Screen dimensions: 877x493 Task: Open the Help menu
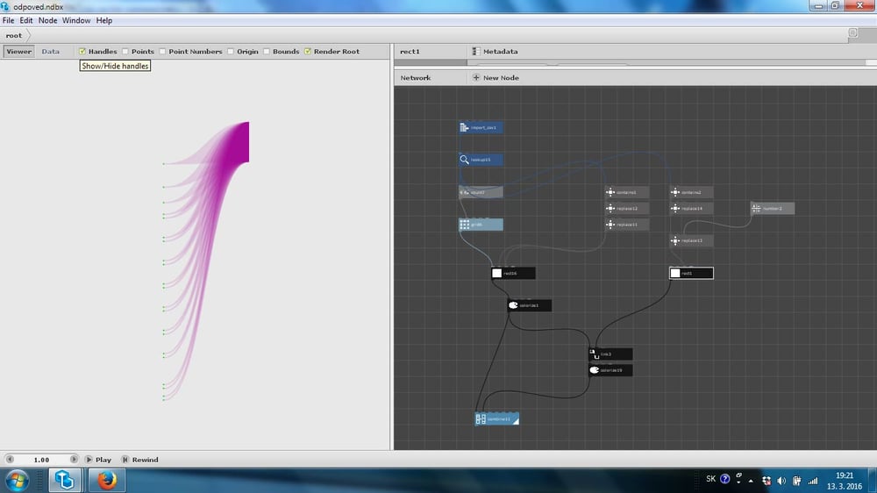click(104, 20)
